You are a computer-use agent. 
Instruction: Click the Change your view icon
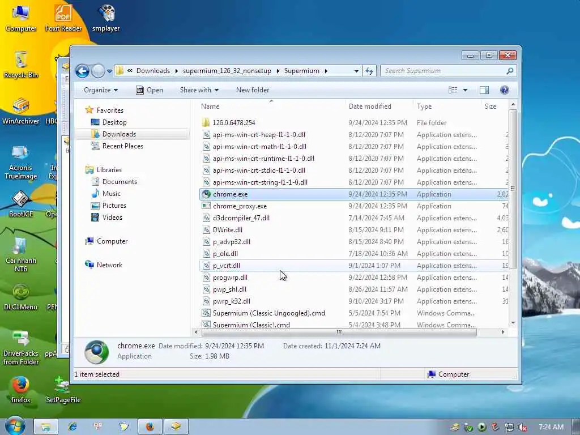(453, 90)
